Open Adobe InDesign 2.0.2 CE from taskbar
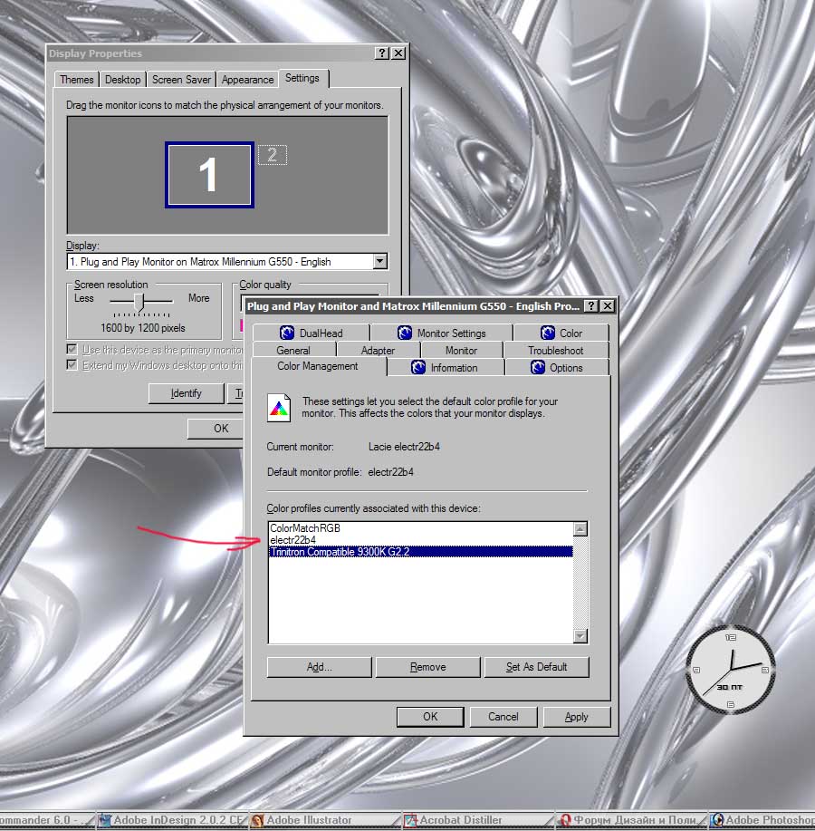The height and width of the screenshot is (831, 815). pos(172,820)
